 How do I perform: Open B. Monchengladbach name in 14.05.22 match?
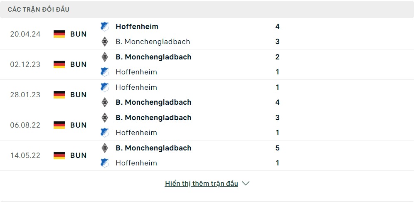coord(153,148)
